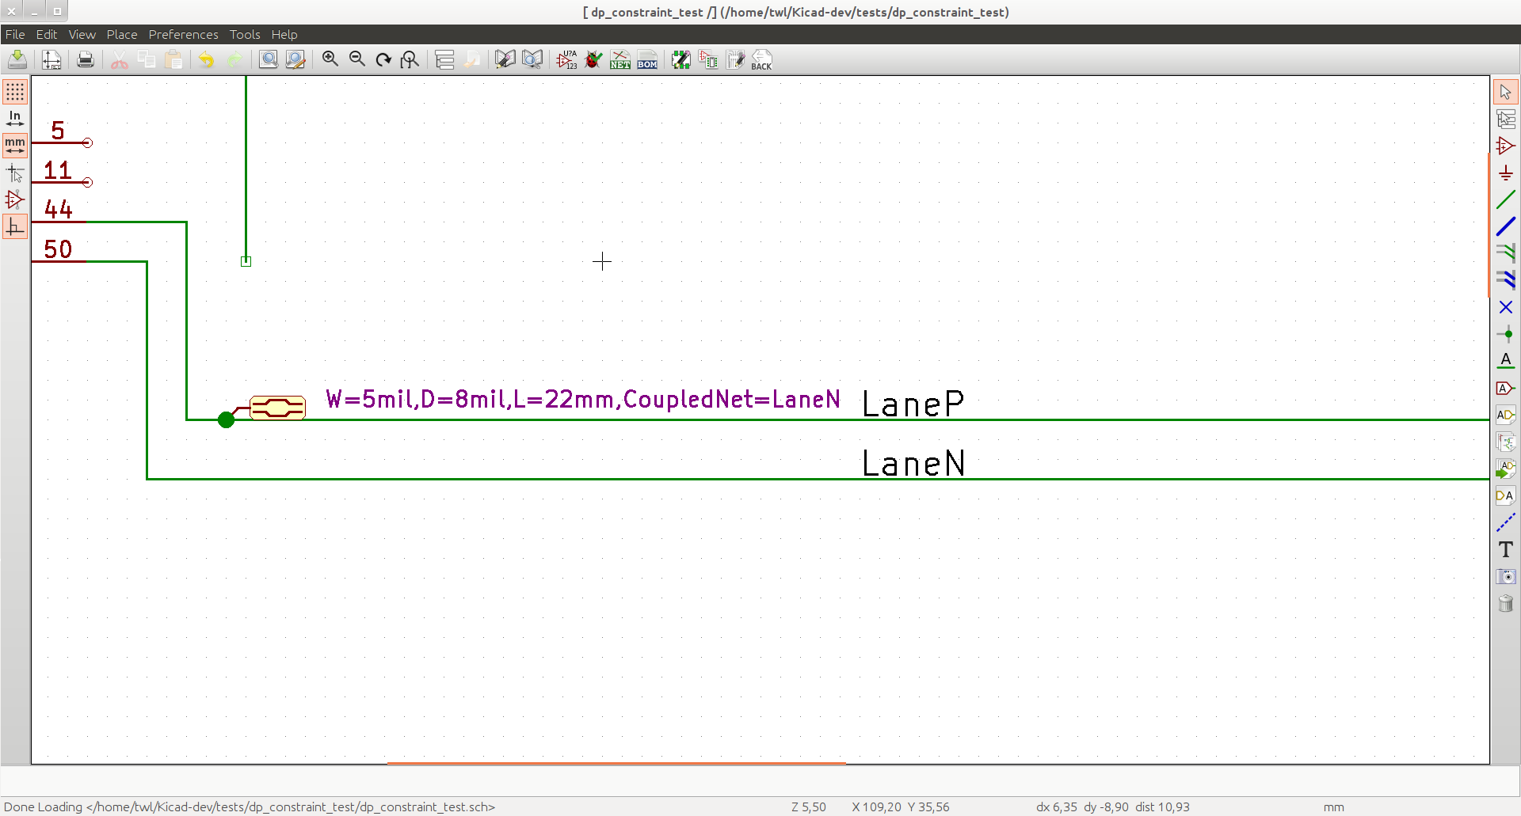Click the Leave sheet icon
The height and width of the screenshot is (816, 1521).
(x=472, y=59)
